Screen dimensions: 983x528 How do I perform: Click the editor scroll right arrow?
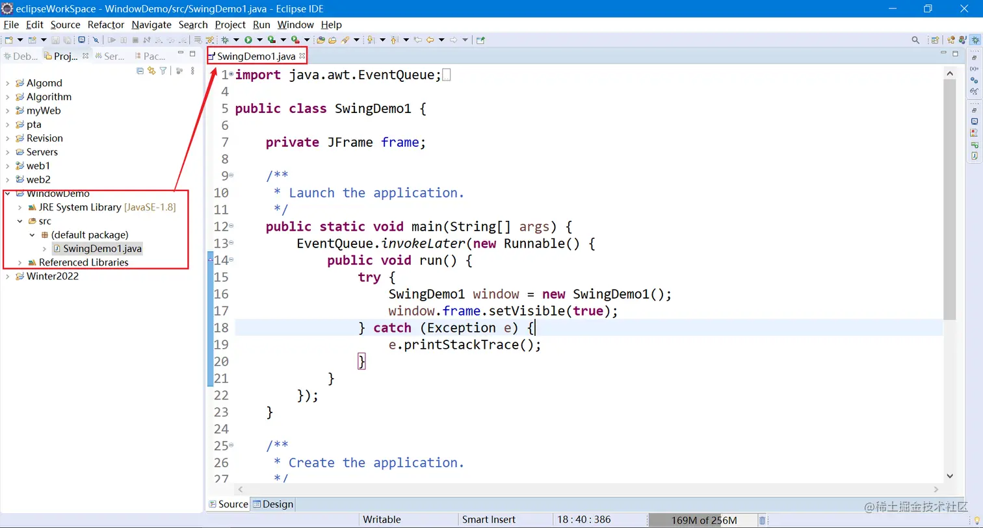[936, 490]
